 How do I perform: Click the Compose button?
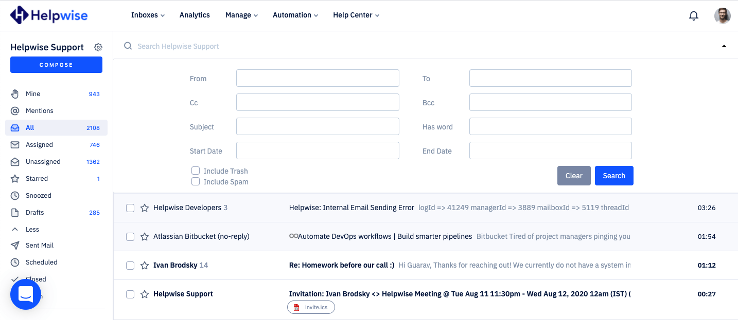[x=56, y=65]
